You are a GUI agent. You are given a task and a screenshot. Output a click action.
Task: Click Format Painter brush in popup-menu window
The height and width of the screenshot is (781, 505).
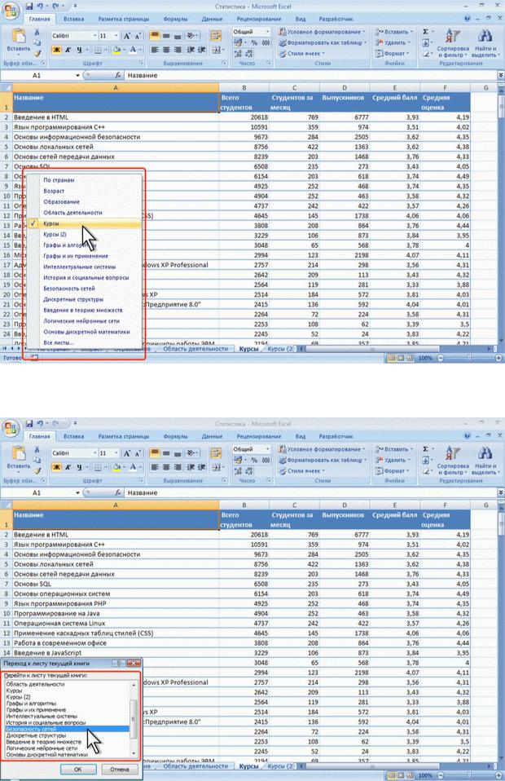37,53
